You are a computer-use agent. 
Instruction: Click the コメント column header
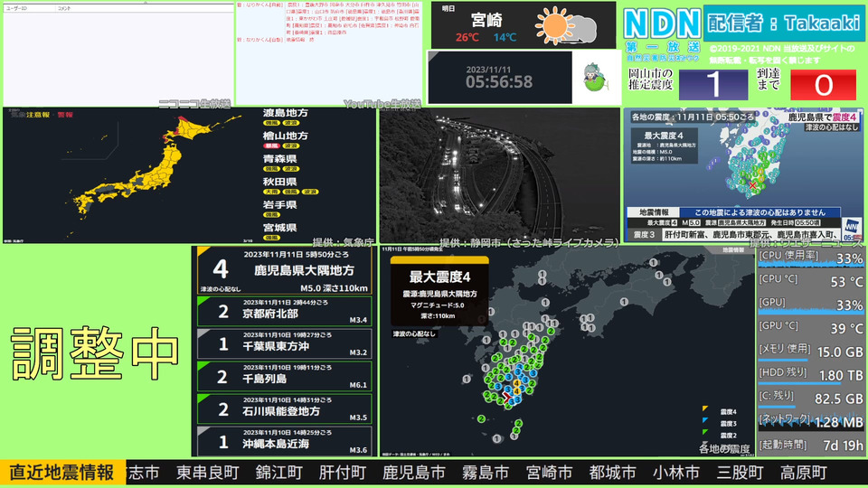pos(64,8)
